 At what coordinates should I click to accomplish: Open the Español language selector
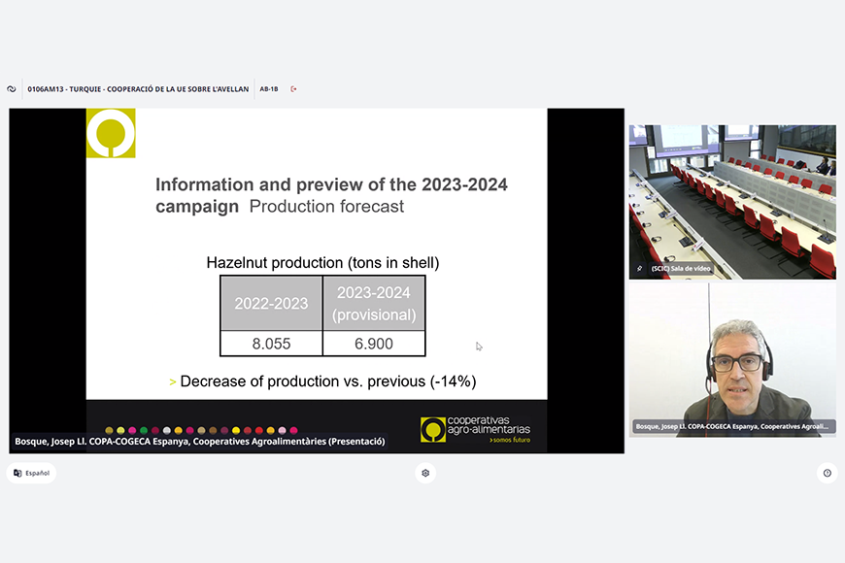tap(31, 473)
